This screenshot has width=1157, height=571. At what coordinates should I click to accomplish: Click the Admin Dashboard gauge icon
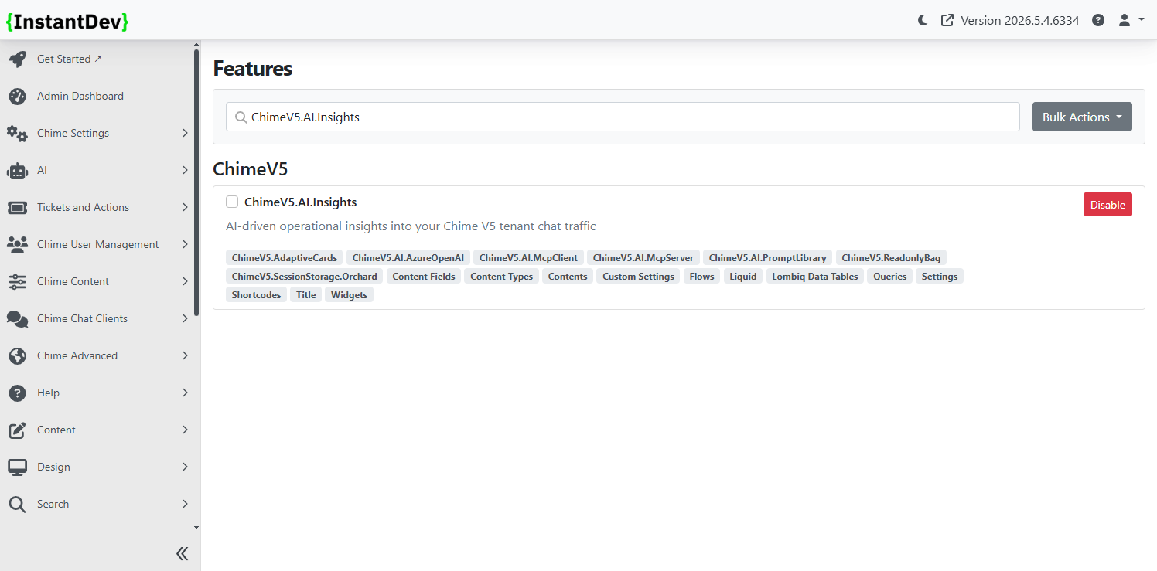17,96
